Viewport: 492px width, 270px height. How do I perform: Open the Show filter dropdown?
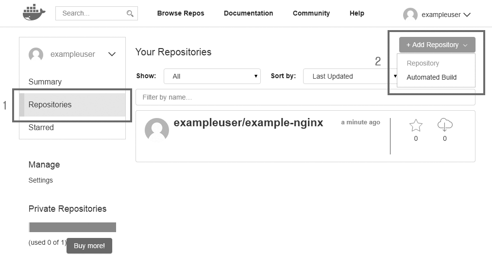[x=212, y=76]
